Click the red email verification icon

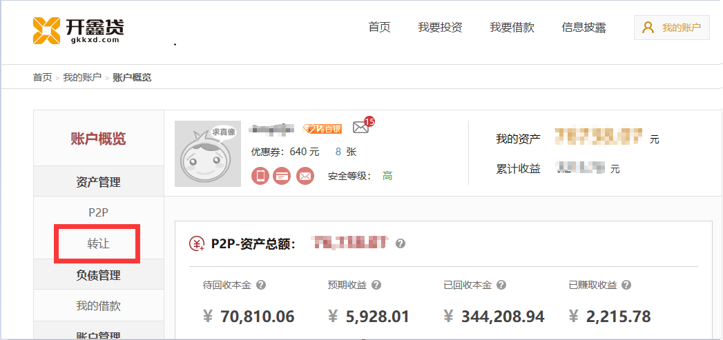click(305, 176)
